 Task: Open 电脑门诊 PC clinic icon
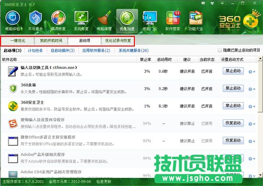(150, 21)
